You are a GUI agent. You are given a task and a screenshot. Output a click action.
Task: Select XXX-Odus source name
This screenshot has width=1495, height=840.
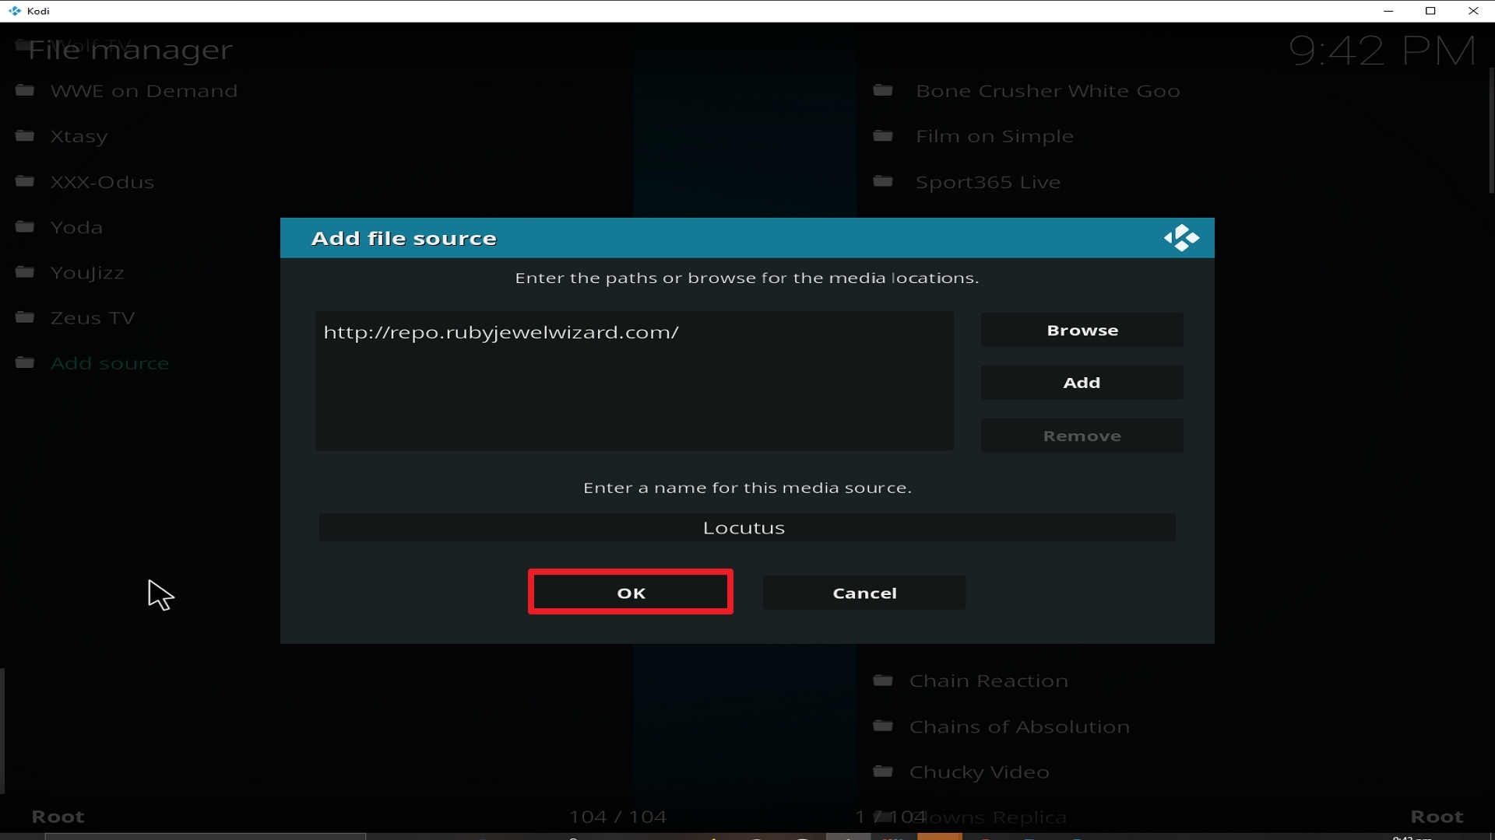[102, 182]
